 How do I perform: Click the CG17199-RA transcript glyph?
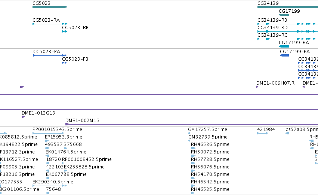(x=284, y=46)
